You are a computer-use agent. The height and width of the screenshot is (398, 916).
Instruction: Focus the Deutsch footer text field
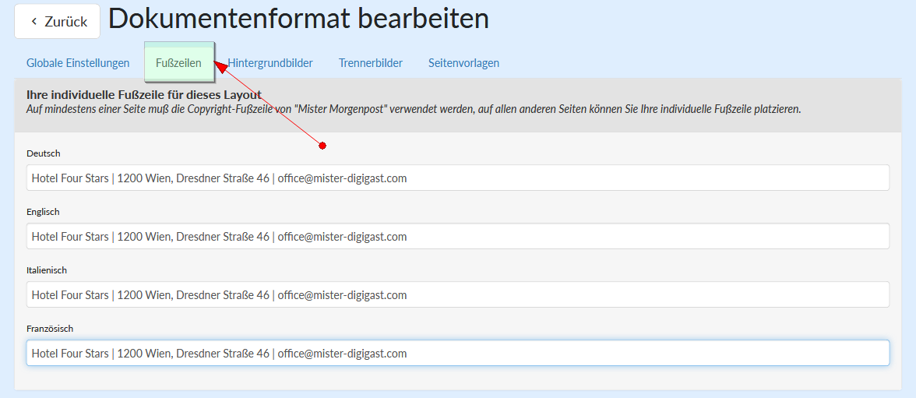pyautogui.click(x=457, y=178)
